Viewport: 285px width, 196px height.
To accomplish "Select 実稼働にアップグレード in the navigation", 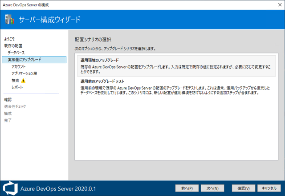I will (34, 60).
